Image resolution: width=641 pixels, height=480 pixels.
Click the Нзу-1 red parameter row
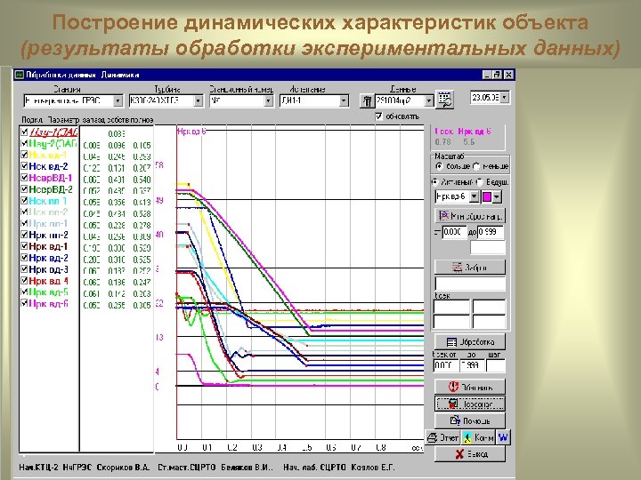[53, 132]
